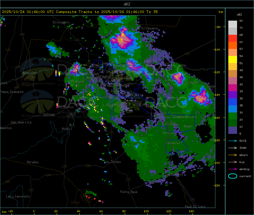Click the yellow eburn arrow in legend
Viewport: 254px width, 215px height.
point(233,155)
